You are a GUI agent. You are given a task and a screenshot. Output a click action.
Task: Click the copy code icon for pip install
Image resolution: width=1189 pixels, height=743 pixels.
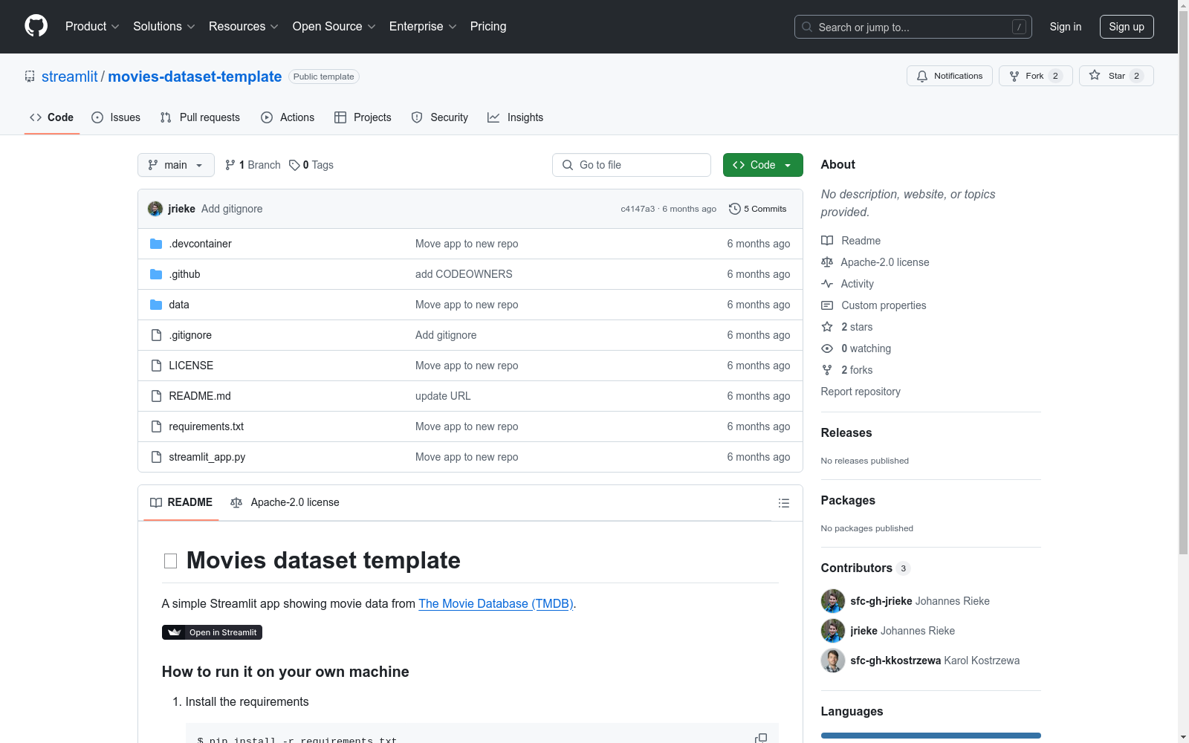click(x=761, y=738)
